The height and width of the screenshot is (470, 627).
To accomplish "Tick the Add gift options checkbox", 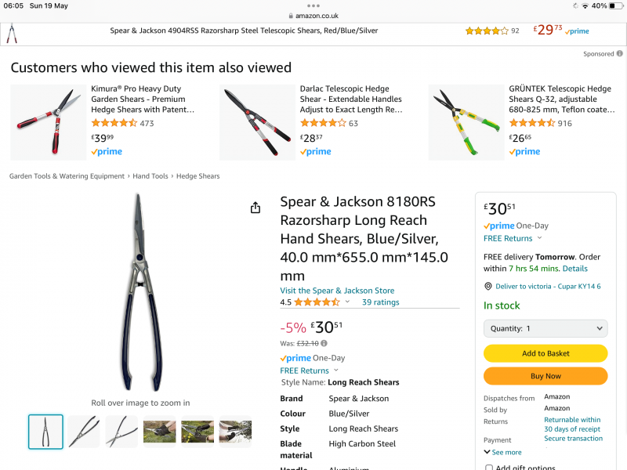I will (x=489, y=468).
